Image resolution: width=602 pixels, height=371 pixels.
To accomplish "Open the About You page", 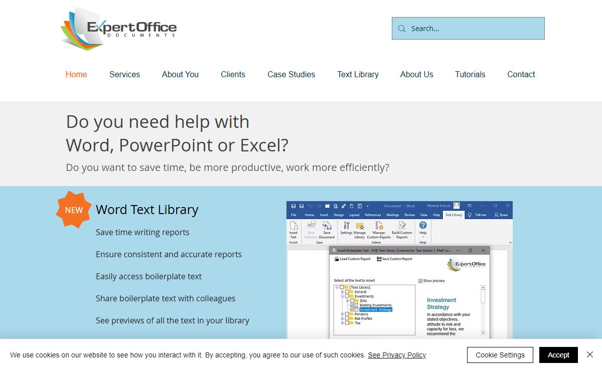I will [x=180, y=74].
